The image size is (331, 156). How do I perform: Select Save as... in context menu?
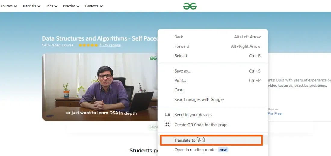tap(212, 71)
